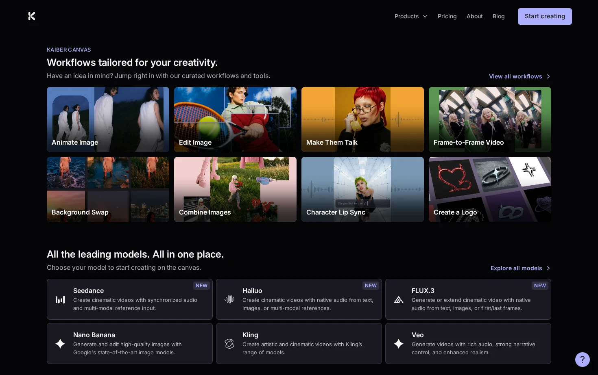Select the FLUX.3 model title
Viewport: 598px width, 375px height.
tap(423, 290)
